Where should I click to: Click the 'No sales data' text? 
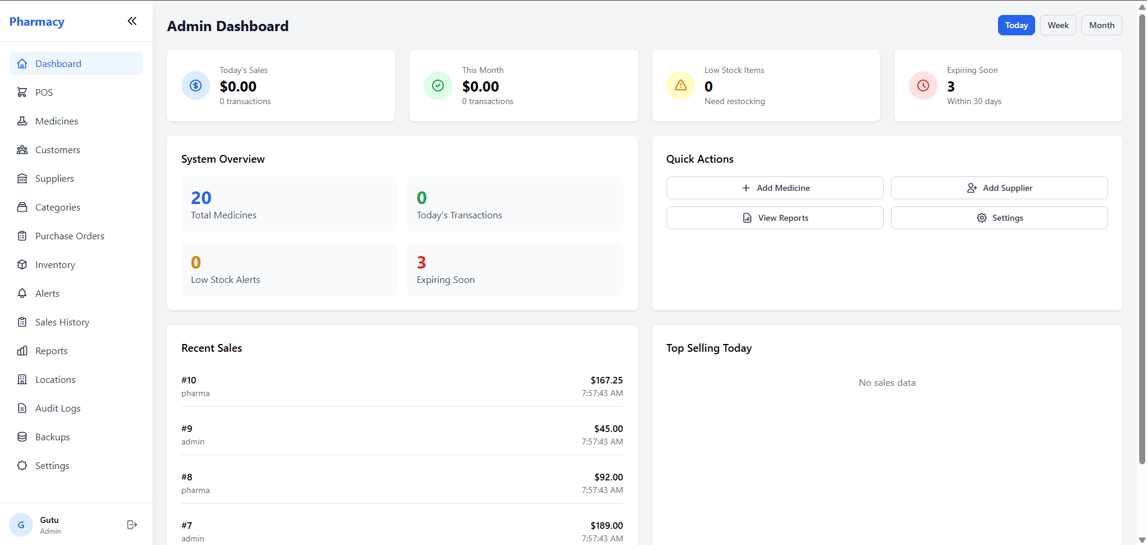click(887, 383)
